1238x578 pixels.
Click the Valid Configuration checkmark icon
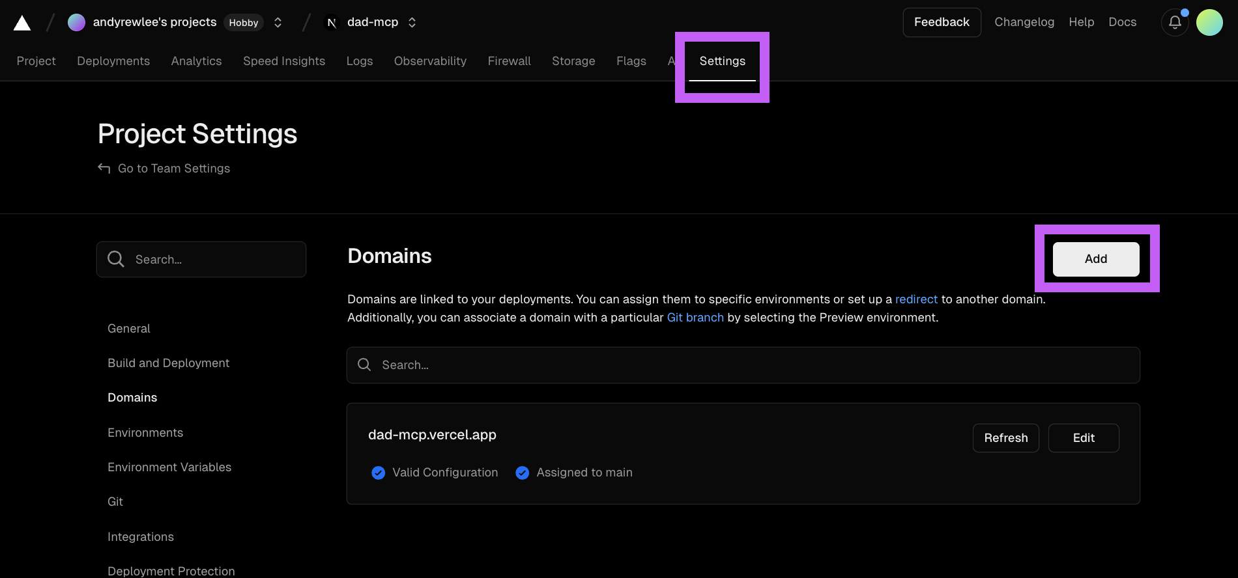click(378, 473)
